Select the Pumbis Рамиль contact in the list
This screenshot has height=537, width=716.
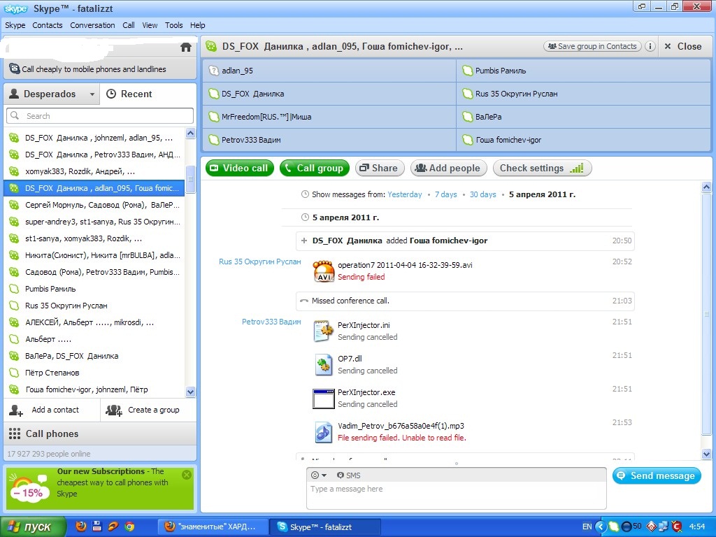94,289
